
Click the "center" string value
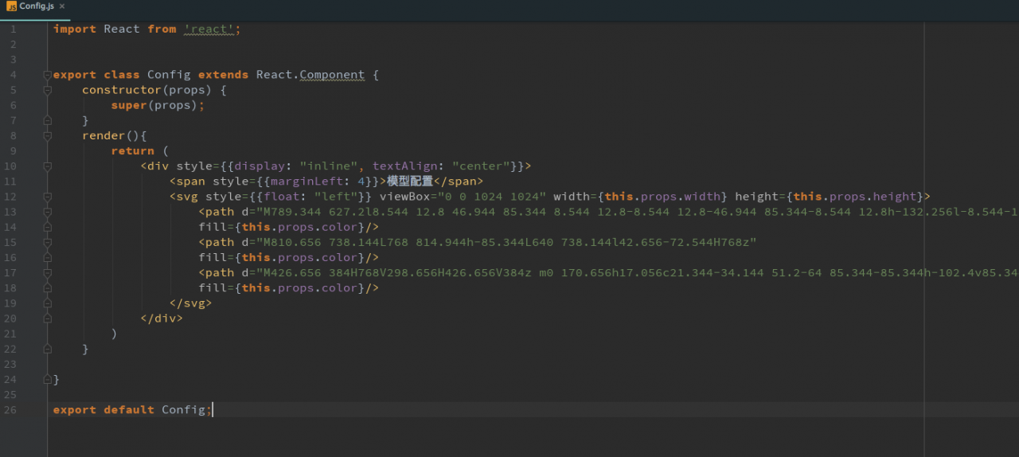click(x=481, y=166)
